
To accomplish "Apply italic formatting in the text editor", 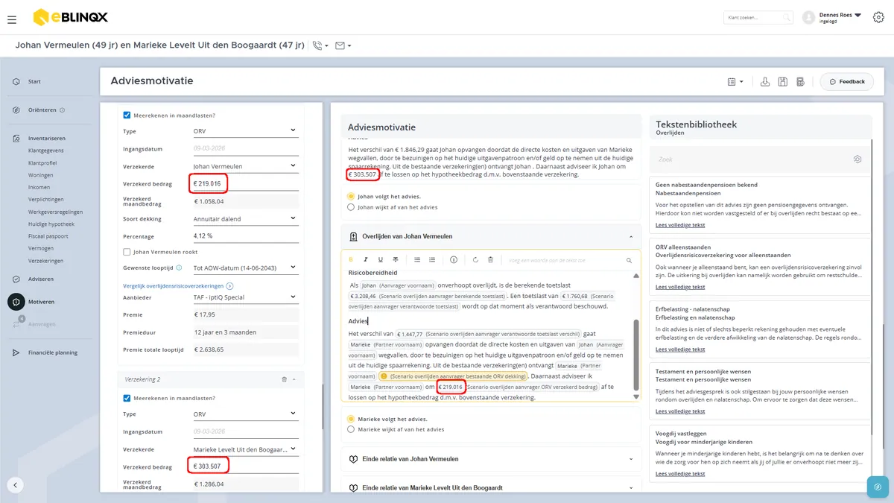I will pos(366,259).
